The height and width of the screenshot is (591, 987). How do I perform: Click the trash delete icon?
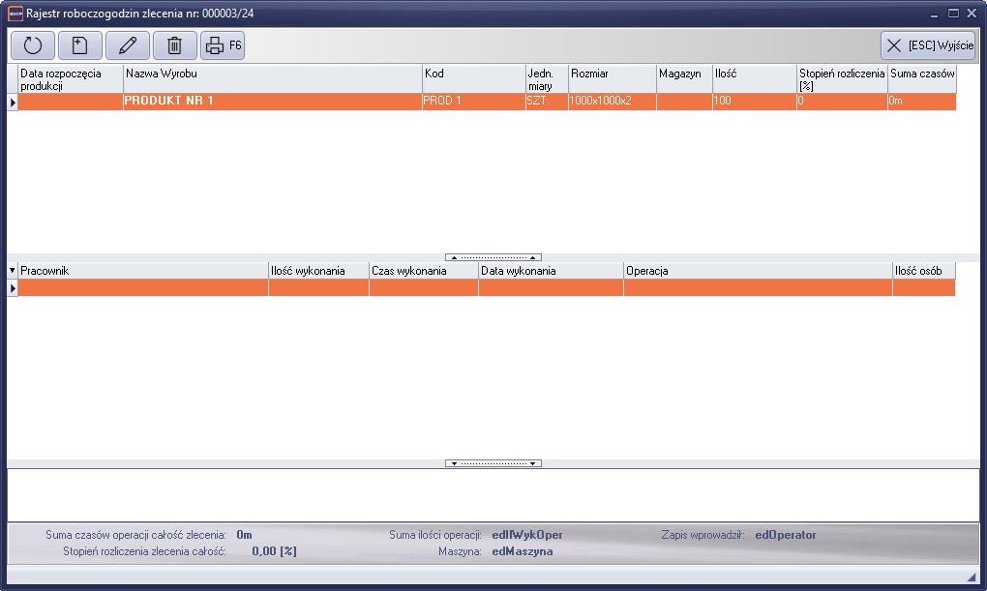tap(175, 45)
